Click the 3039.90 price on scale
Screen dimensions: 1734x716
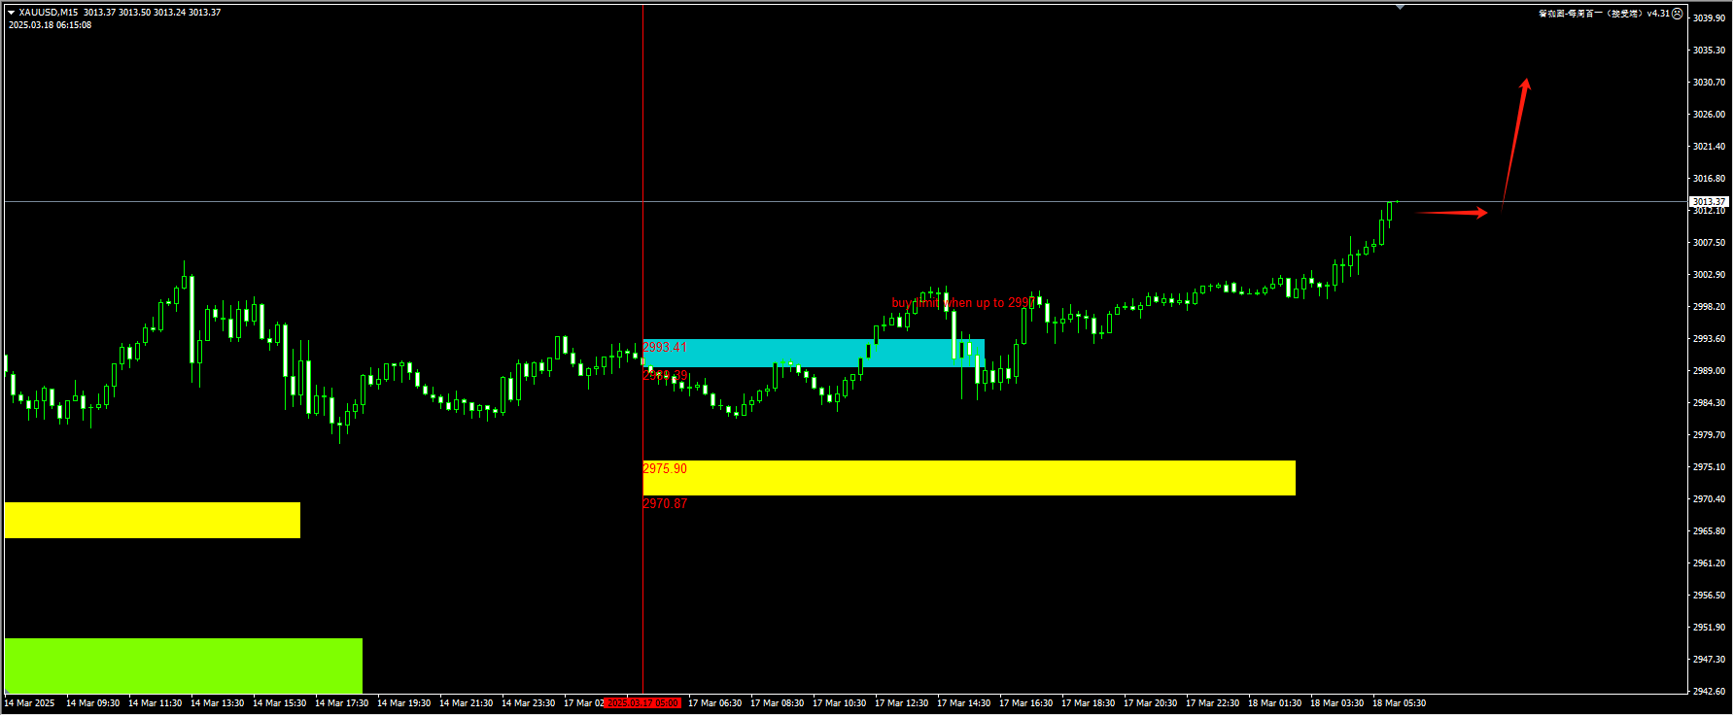[1709, 18]
